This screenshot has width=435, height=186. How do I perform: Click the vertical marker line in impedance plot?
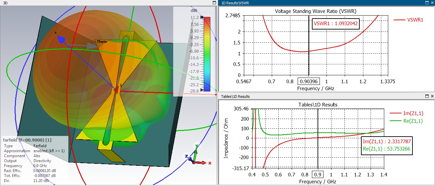click(x=318, y=139)
